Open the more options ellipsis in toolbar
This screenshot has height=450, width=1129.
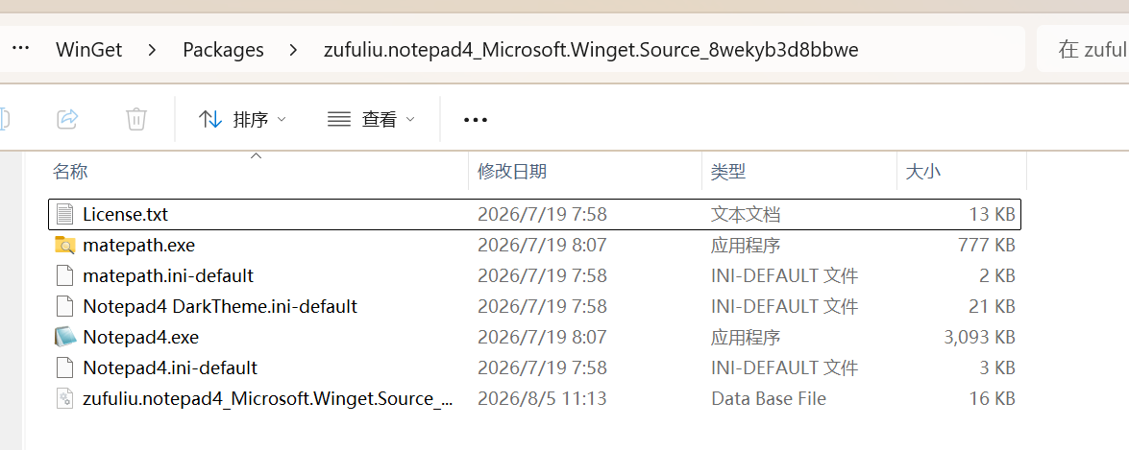476,120
